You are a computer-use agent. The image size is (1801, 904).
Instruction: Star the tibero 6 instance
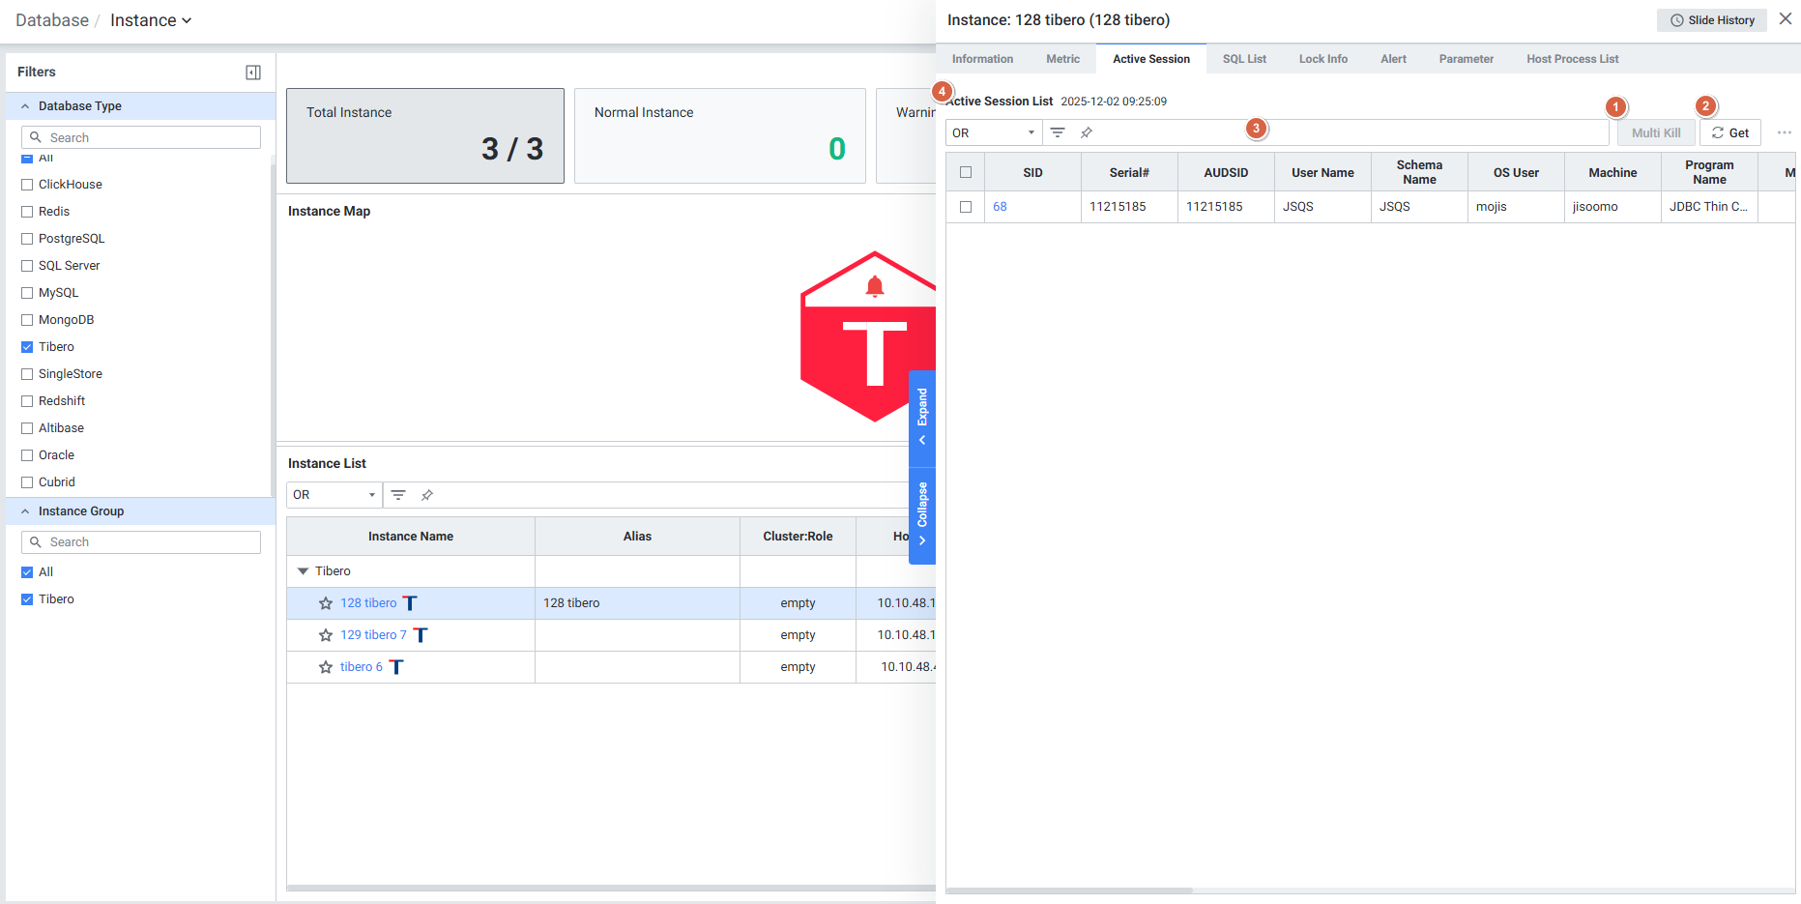click(x=326, y=667)
